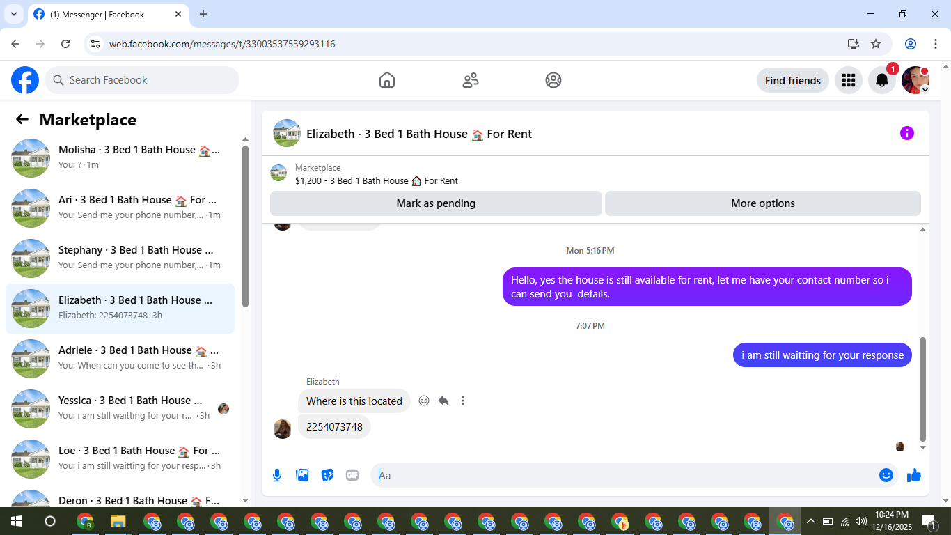Open the Facebook menu grid icon
951x535 pixels.
(849, 80)
